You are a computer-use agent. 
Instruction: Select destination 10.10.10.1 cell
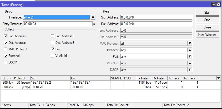(90, 87)
